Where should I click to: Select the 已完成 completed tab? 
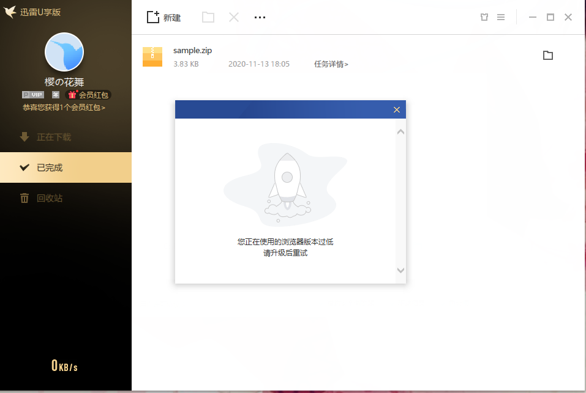[x=49, y=167]
